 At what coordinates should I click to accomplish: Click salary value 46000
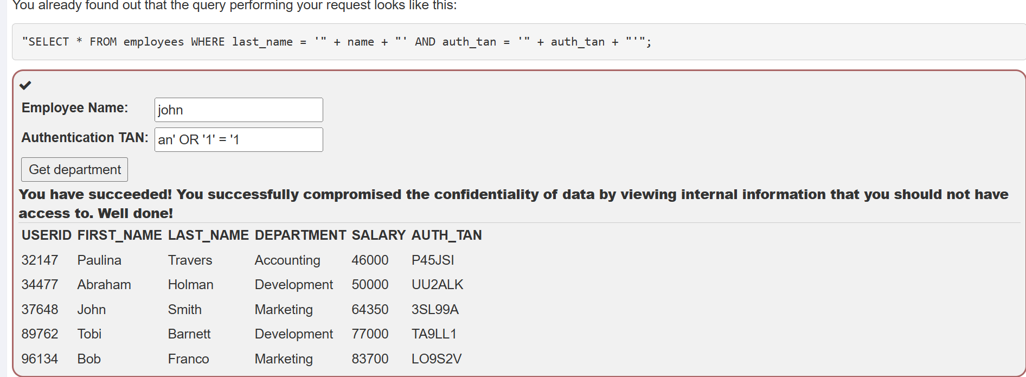370,260
